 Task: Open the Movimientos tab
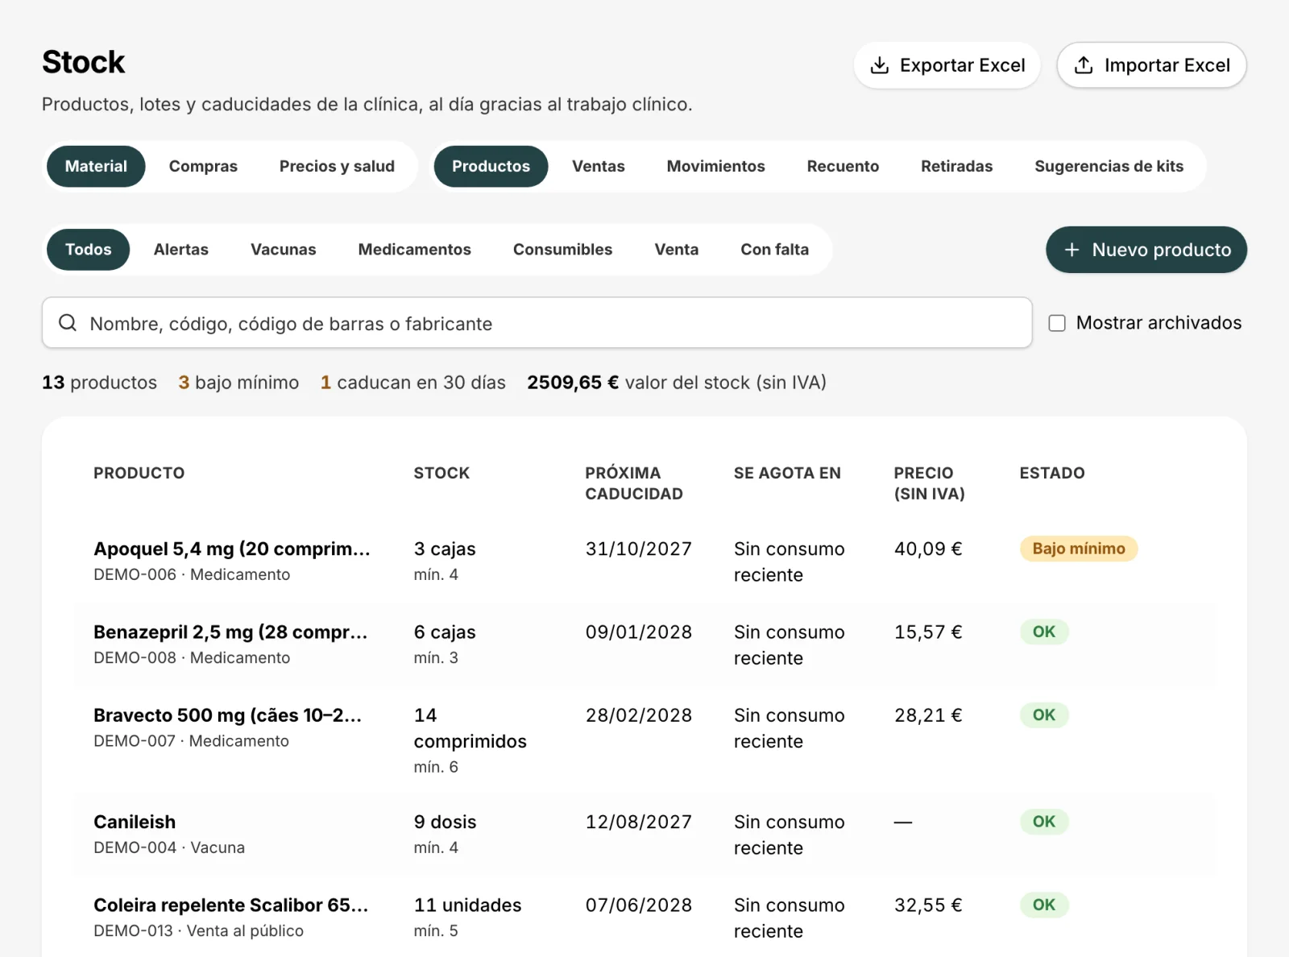(716, 166)
